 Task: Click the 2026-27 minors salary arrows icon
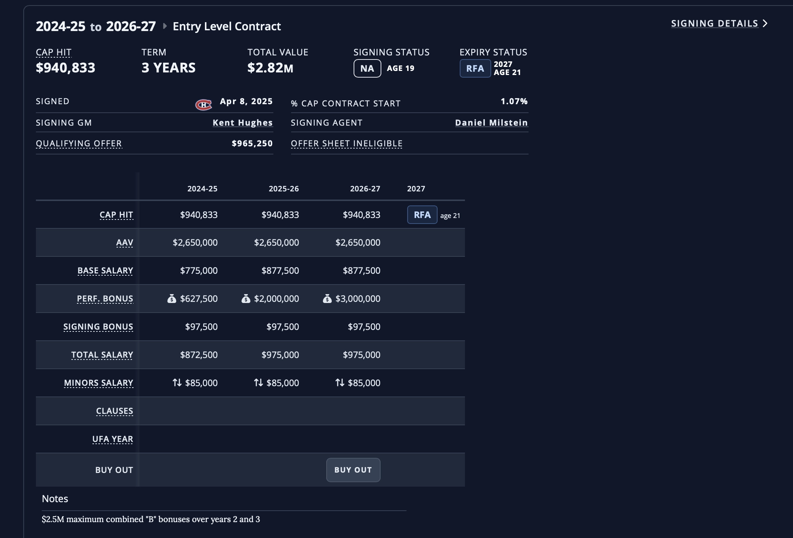(340, 382)
